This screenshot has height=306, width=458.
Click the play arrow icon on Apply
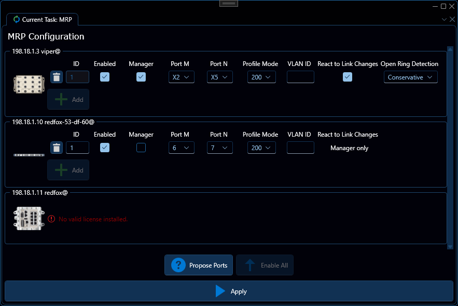(220, 291)
